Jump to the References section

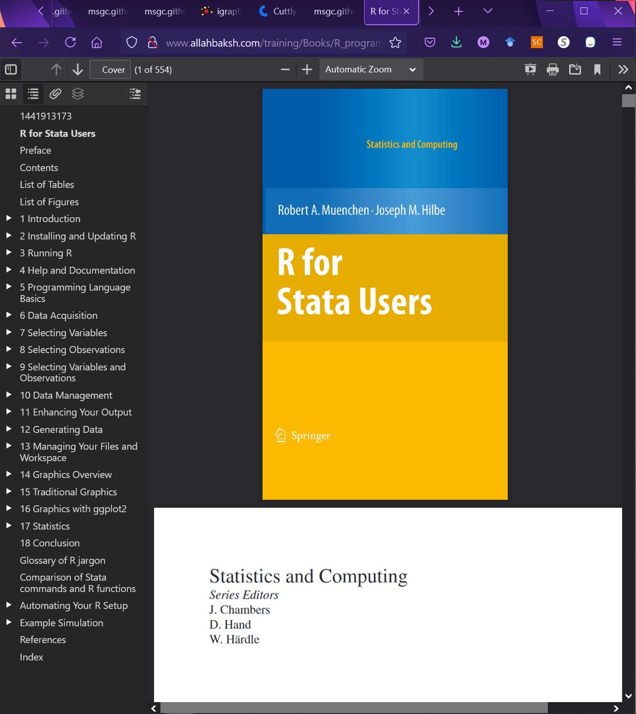43,640
